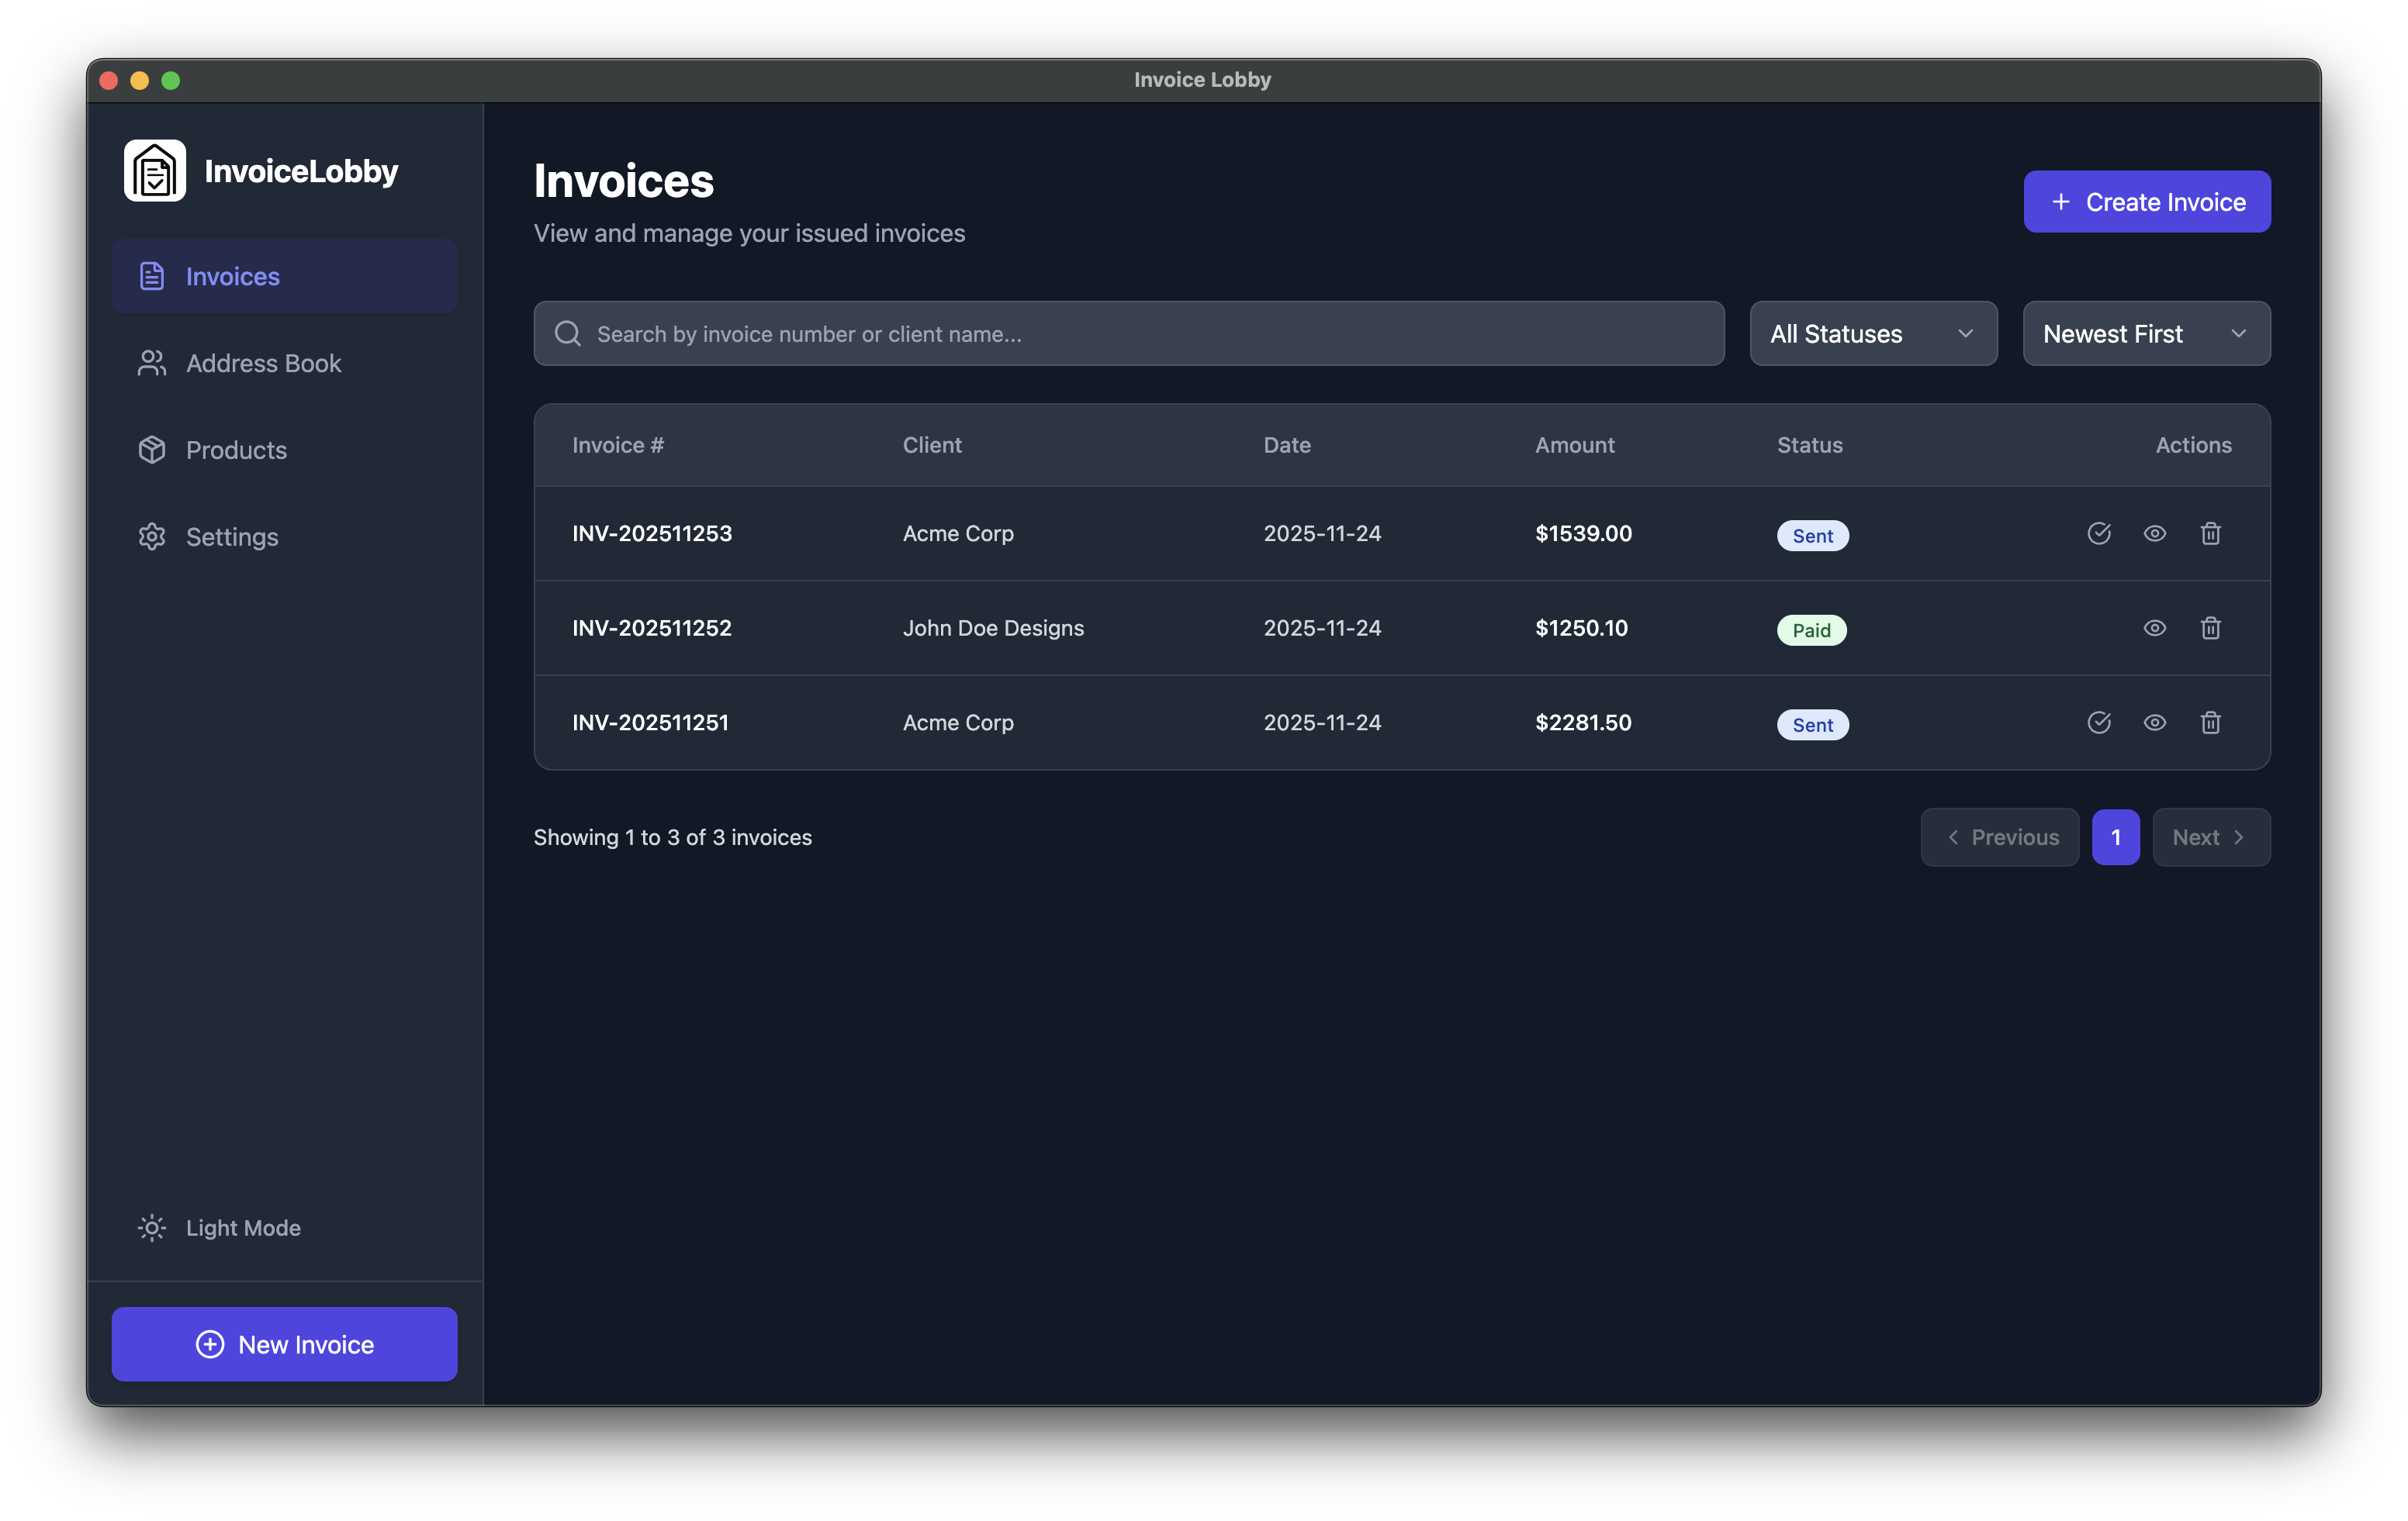Viewport: 2408px width, 1521px height.
Task: Delete invoice INV-202511252
Action: click(2211, 628)
